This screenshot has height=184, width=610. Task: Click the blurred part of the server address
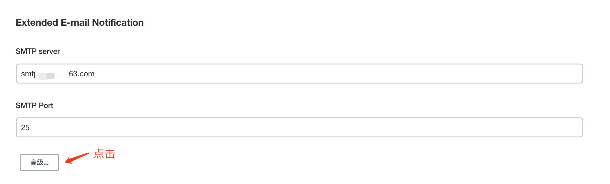coord(50,75)
